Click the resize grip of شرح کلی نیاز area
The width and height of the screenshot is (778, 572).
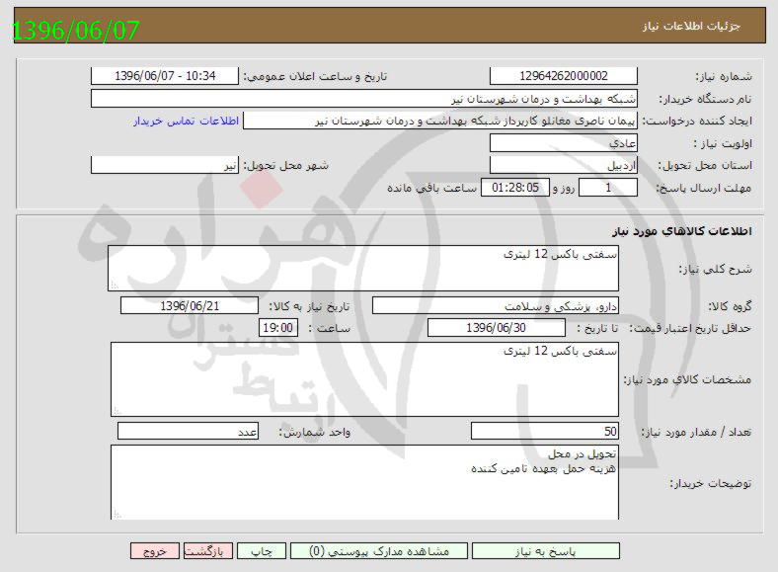115,286
